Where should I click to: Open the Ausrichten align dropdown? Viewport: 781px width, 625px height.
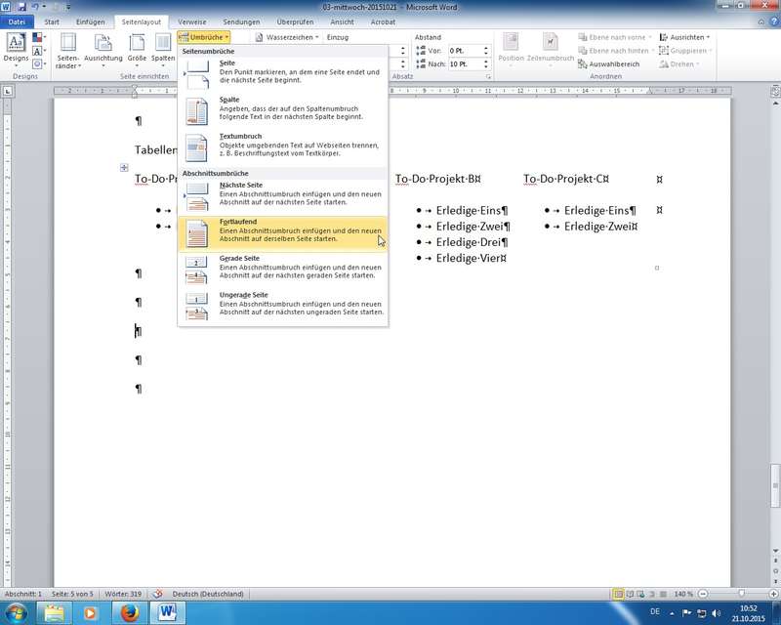684,37
